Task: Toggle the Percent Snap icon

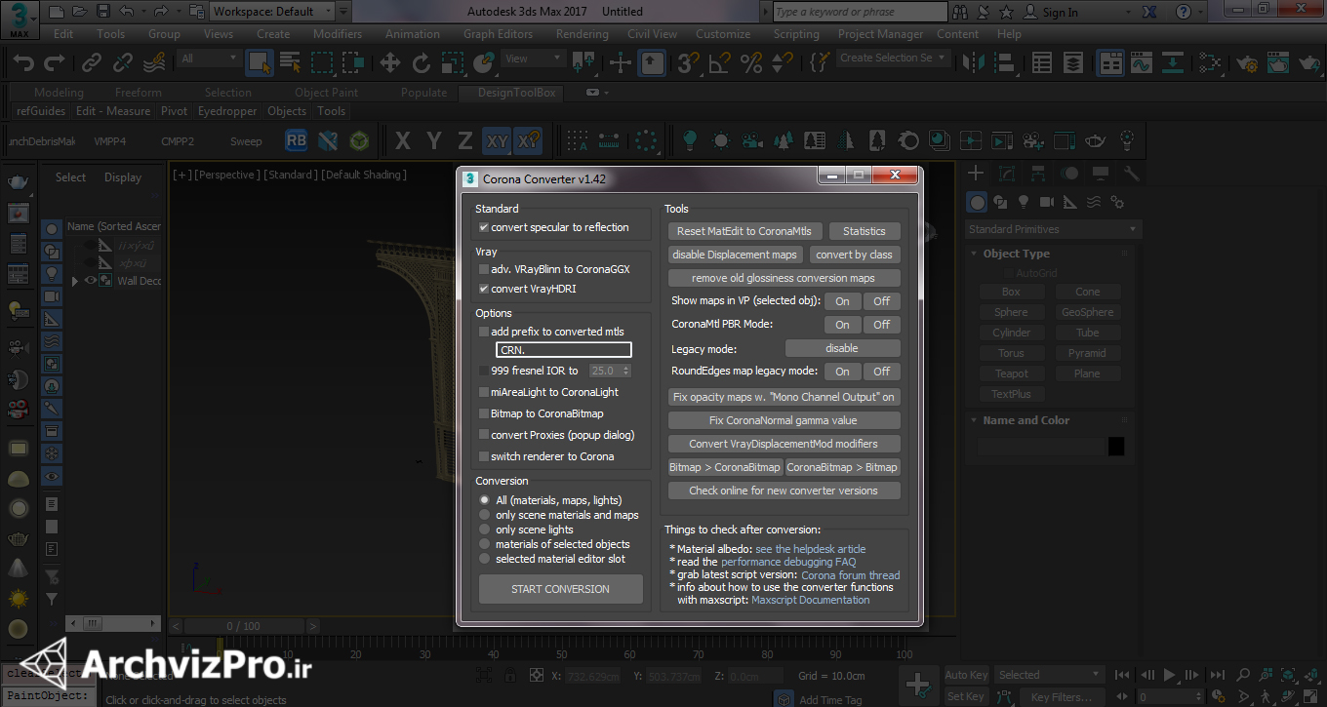Action: (x=751, y=62)
